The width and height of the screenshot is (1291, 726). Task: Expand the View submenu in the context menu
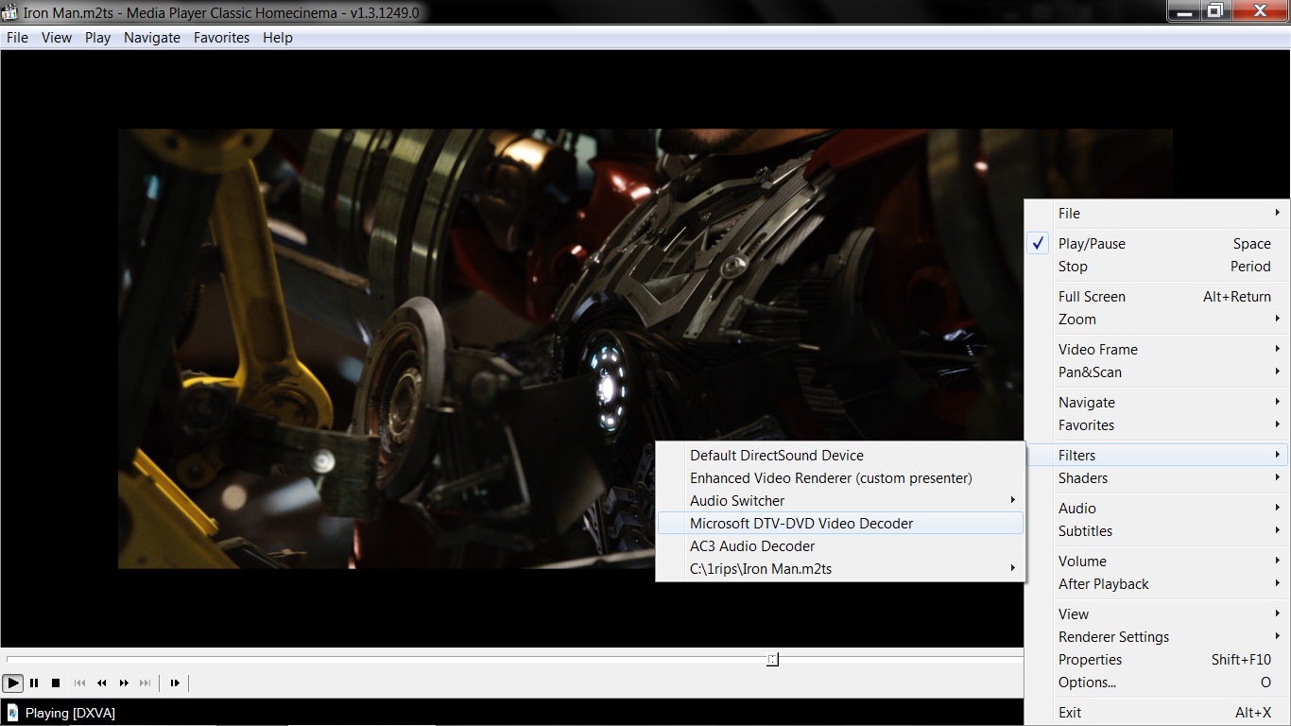[x=1157, y=614]
